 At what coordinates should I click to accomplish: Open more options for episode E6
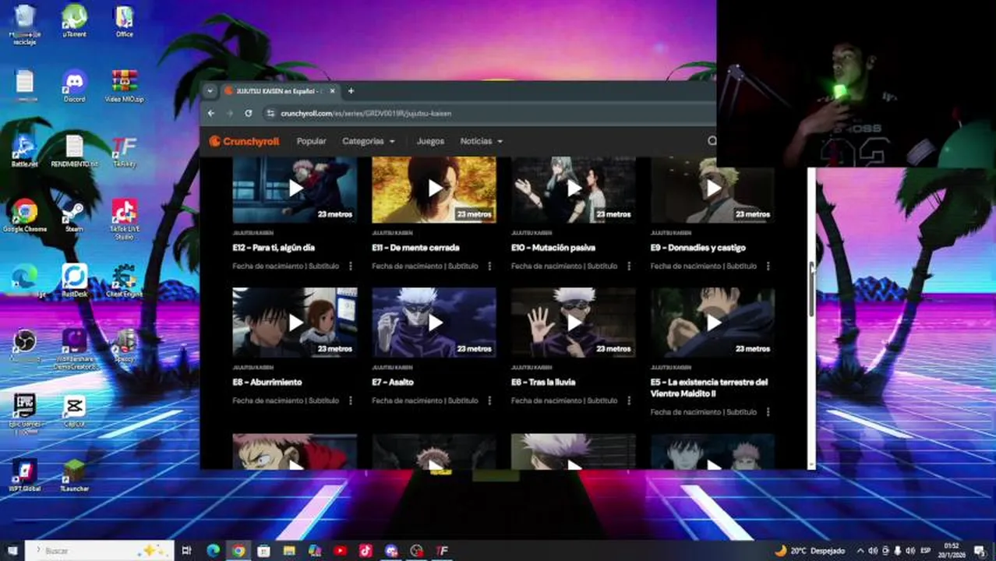pyautogui.click(x=629, y=400)
